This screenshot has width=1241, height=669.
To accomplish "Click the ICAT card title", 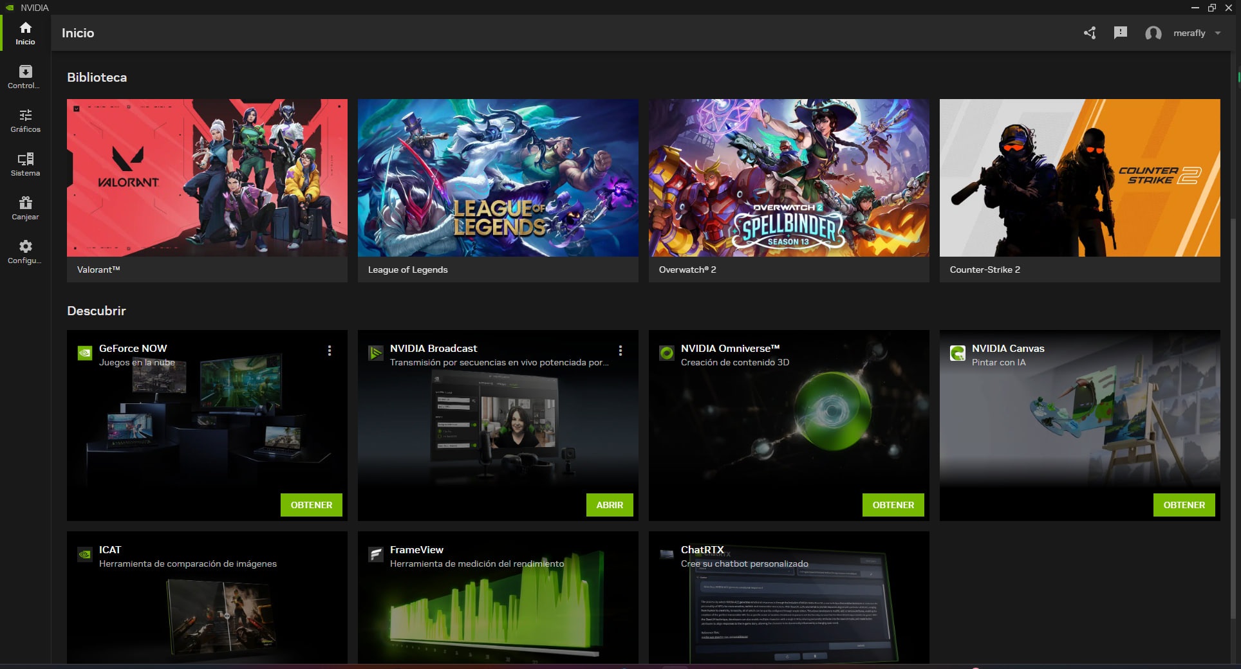I will pos(110,549).
